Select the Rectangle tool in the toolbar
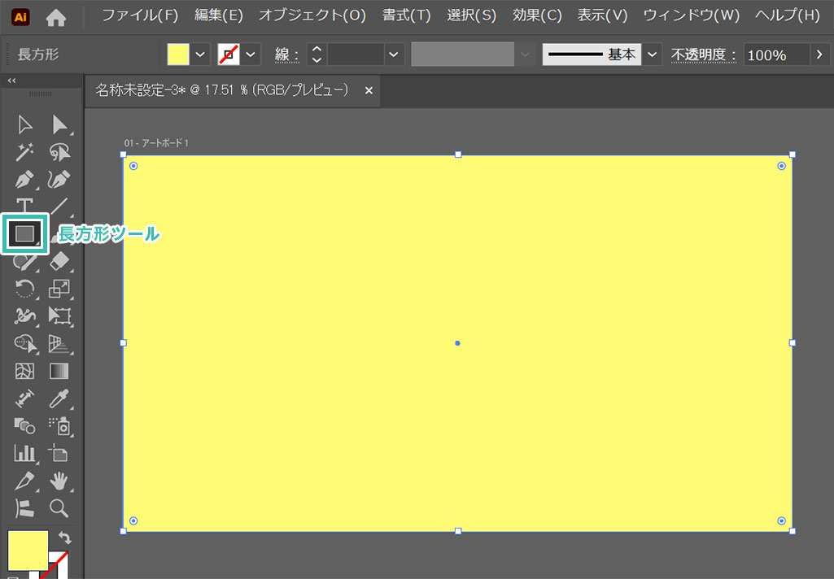834x579 pixels. pyautogui.click(x=24, y=234)
